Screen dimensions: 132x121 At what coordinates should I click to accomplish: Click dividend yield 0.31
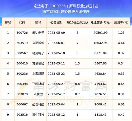point(121,94)
